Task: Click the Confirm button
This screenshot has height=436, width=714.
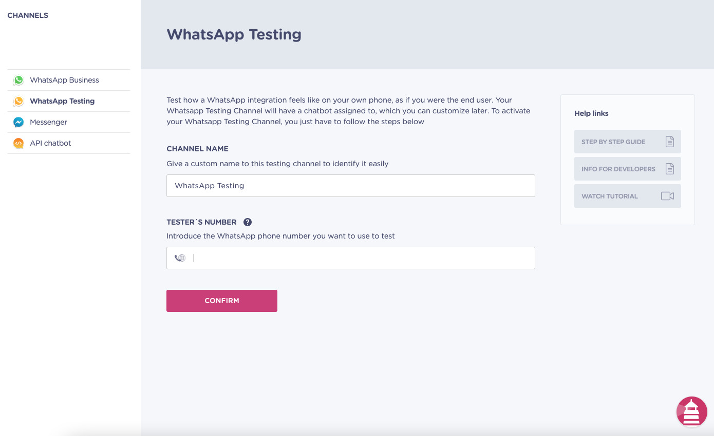Action: coord(221,301)
